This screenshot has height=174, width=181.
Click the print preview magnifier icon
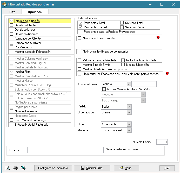[8, 168]
